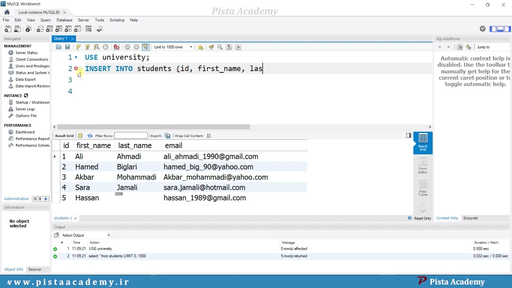
Task: Toggle Wrap Cell Content
Action: 209,136
